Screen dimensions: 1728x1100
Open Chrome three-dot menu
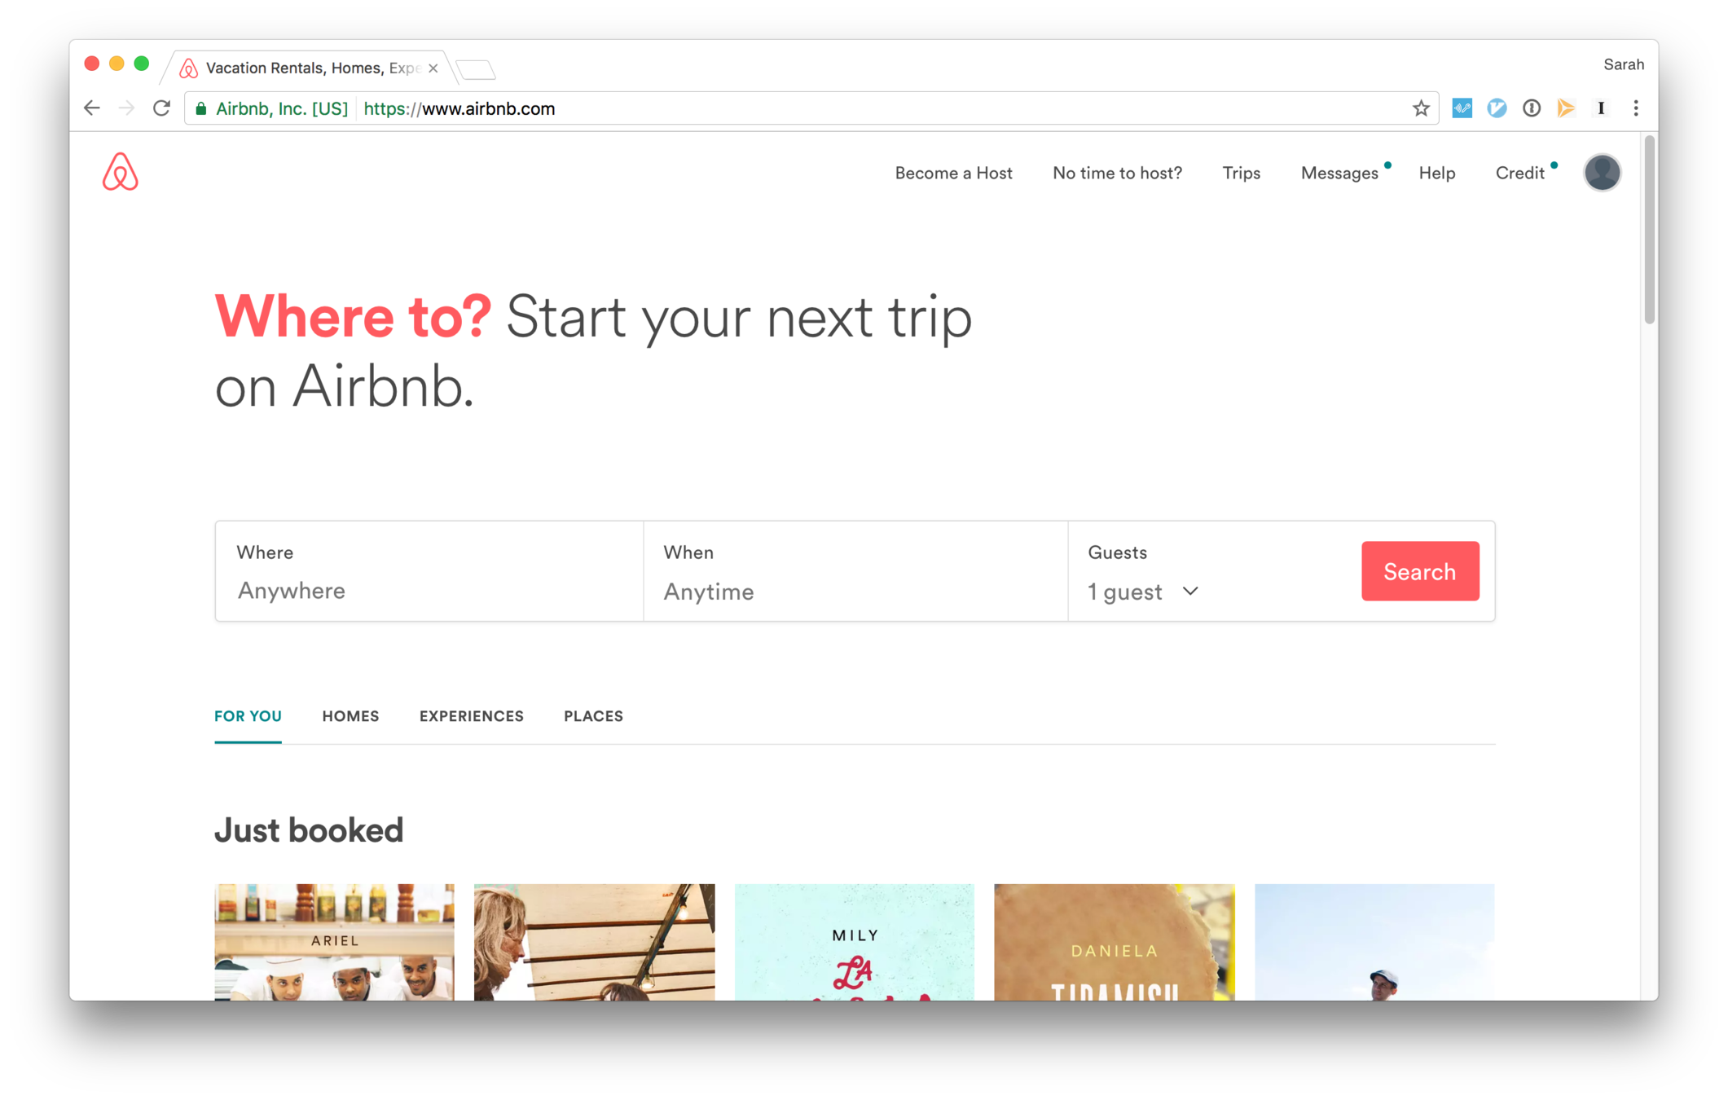pyautogui.click(x=1635, y=108)
